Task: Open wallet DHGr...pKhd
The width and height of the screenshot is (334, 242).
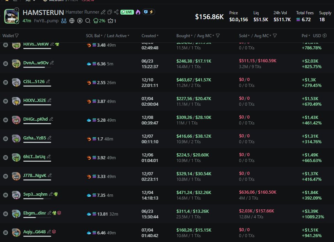Action: 35,119
